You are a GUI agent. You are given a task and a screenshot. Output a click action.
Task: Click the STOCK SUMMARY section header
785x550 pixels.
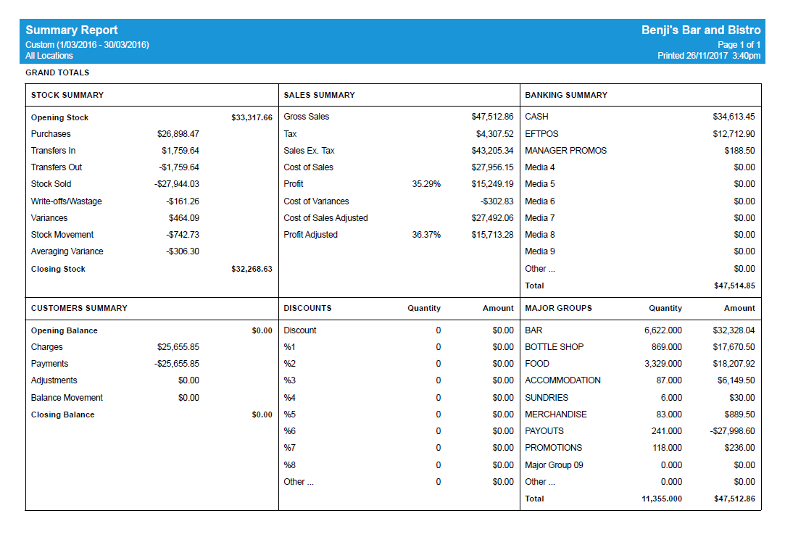(67, 95)
